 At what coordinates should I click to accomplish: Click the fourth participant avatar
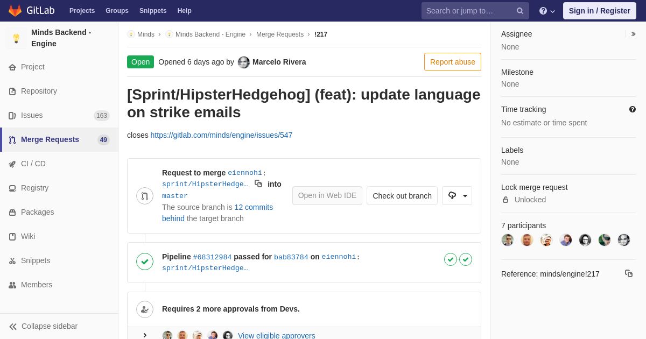566,240
